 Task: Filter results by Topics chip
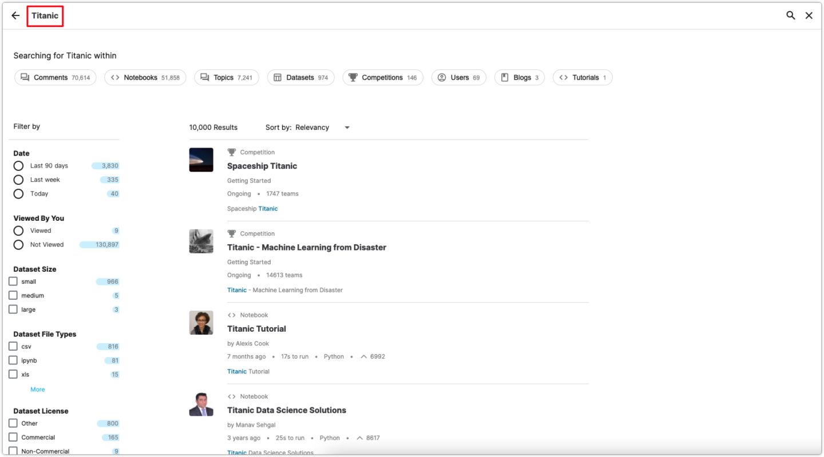pyautogui.click(x=227, y=77)
